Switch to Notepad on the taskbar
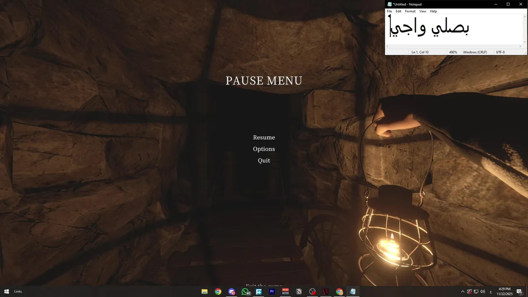This screenshot has width=528, height=297. coord(353,292)
